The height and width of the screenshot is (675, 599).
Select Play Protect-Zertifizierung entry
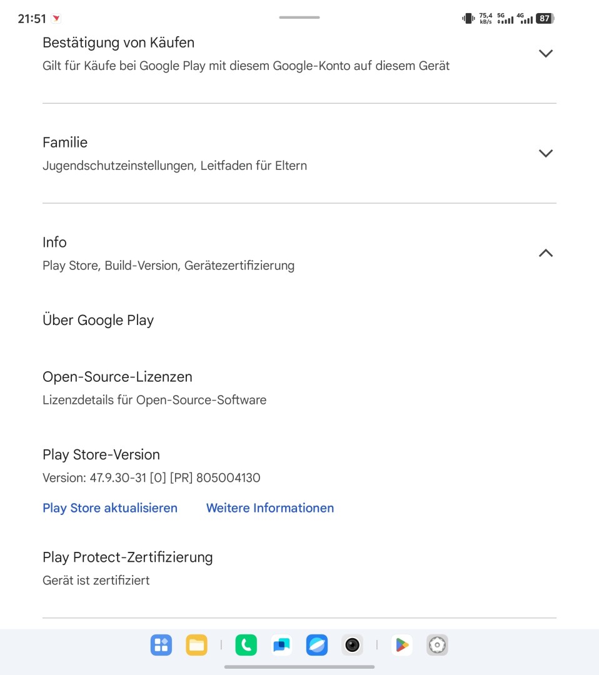click(x=128, y=557)
